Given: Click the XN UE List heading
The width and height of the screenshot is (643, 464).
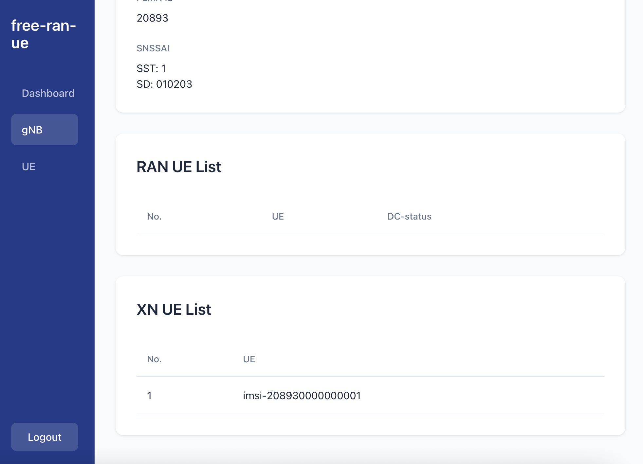Looking at the screenshot, I should 174,309.
